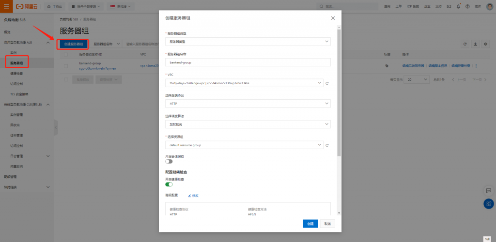Viewport: 496px width, 242px height.
Task: Open 闲置实例 in sidebar
Action: pyautogui.click(x=16, y=166)
